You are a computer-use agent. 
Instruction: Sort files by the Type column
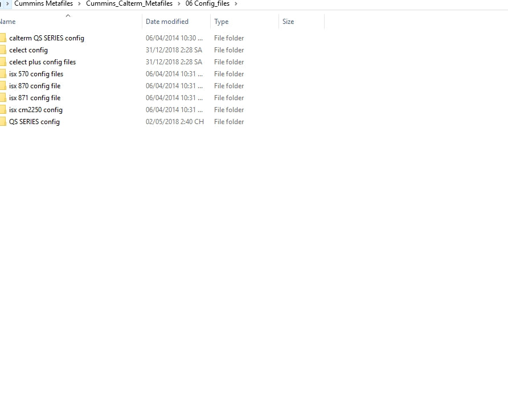(x=221, y=22)
